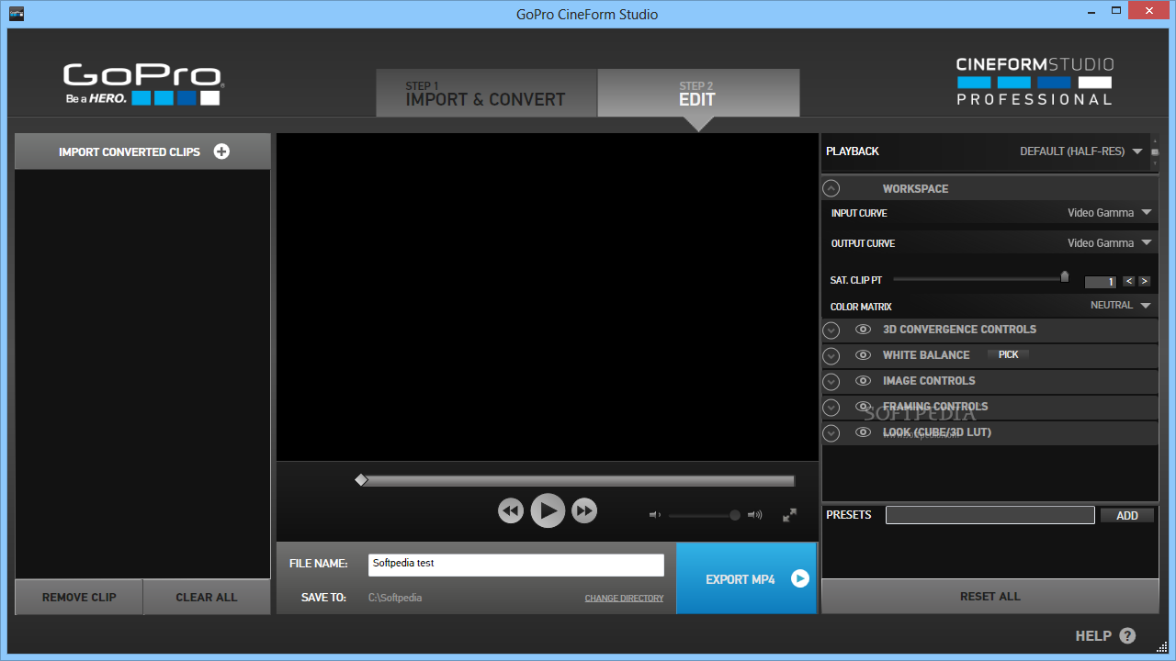Click the loud-volume speaker icon

pos(755,515)
